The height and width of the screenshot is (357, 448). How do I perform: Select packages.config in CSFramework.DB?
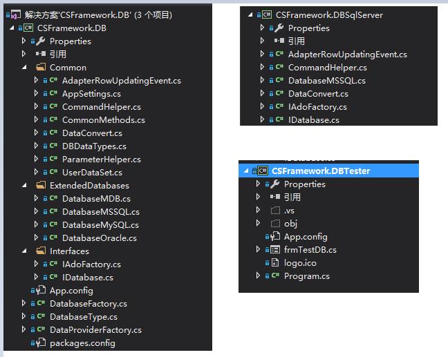pyautogui.click(x=82, y=342)
